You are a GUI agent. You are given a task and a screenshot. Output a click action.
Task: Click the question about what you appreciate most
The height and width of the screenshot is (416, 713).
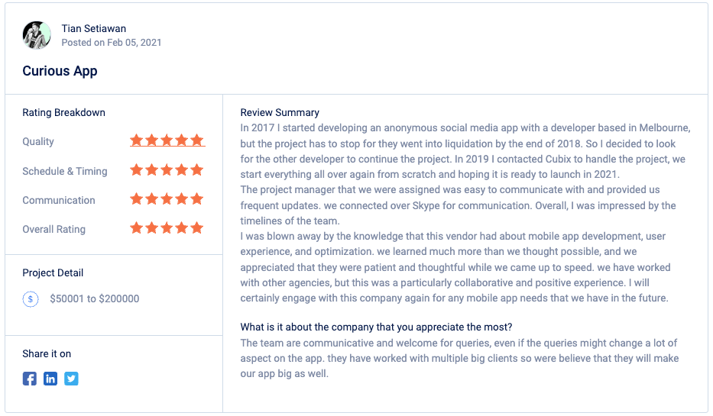[376, 327]
